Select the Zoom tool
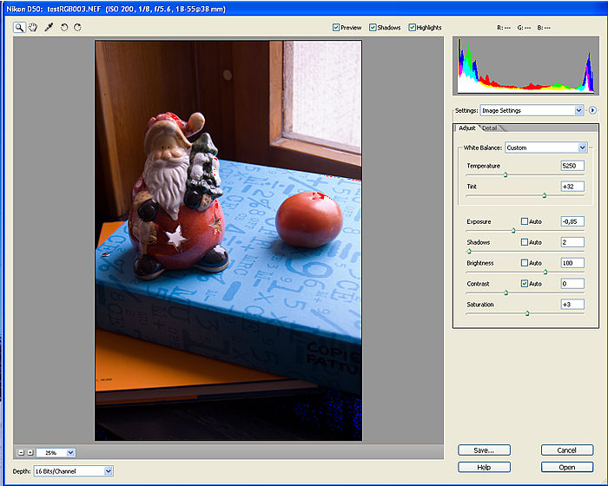The image size is (608, 486). tap(19, 28)
